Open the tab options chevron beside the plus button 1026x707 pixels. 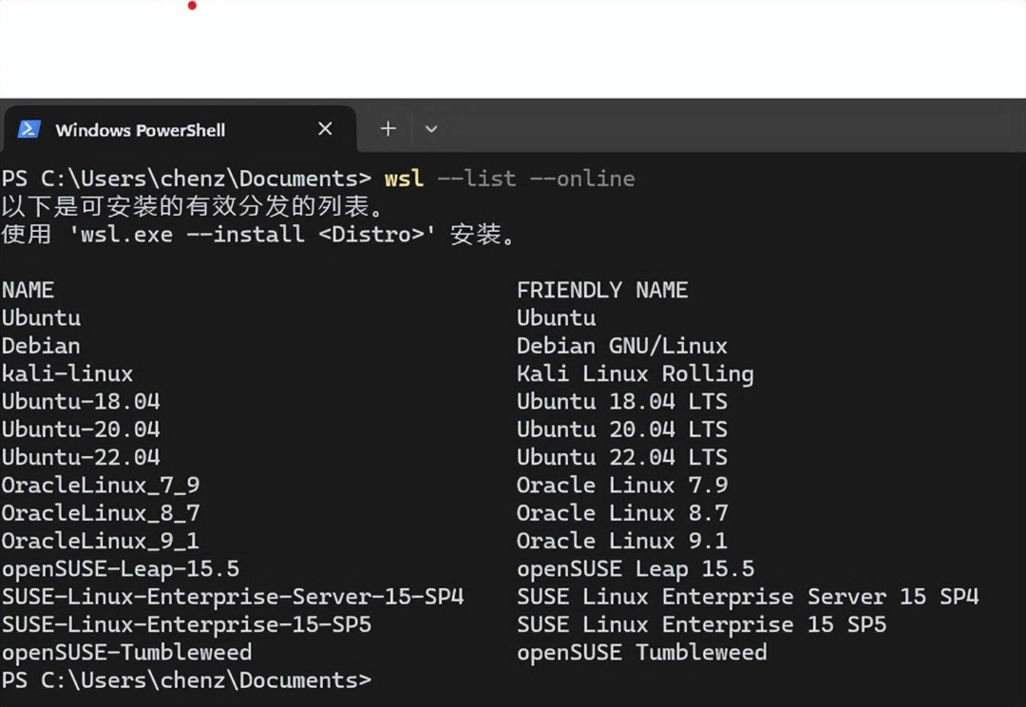[x=432, y=128]
